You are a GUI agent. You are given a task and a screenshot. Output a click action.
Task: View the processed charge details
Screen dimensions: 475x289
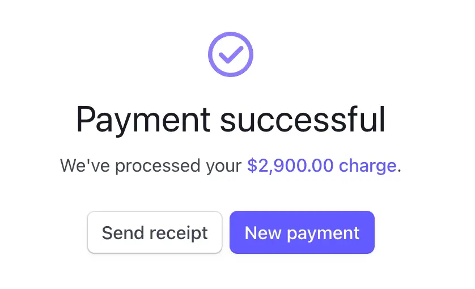tap(321, 166)
